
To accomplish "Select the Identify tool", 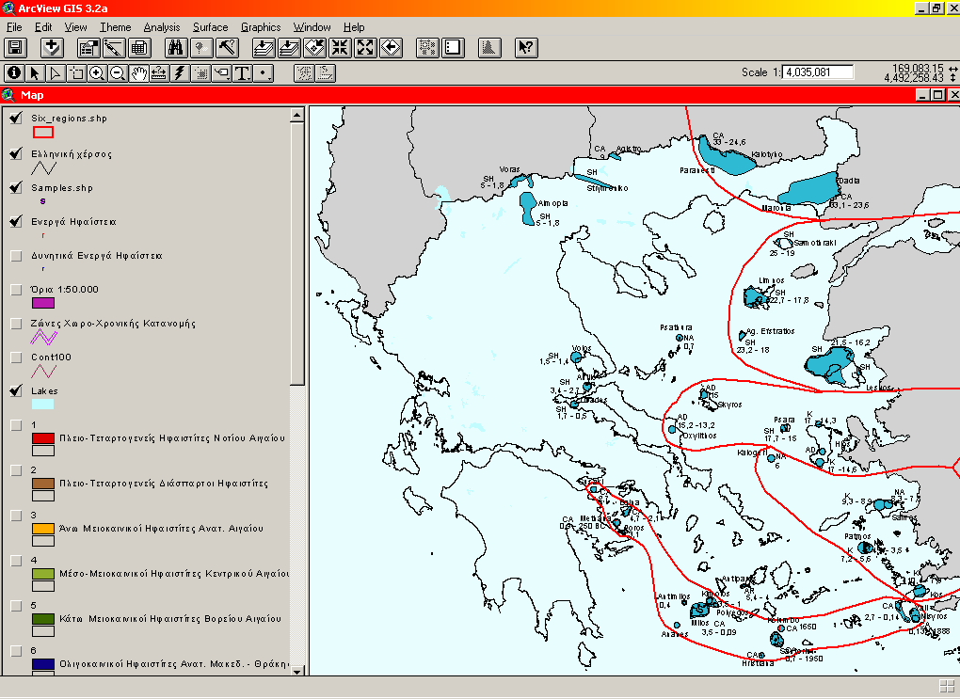I will point(13,72).
